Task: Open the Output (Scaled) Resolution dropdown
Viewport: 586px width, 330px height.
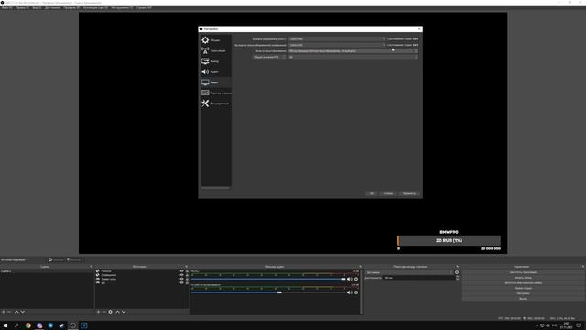Action: click(336, 45)
